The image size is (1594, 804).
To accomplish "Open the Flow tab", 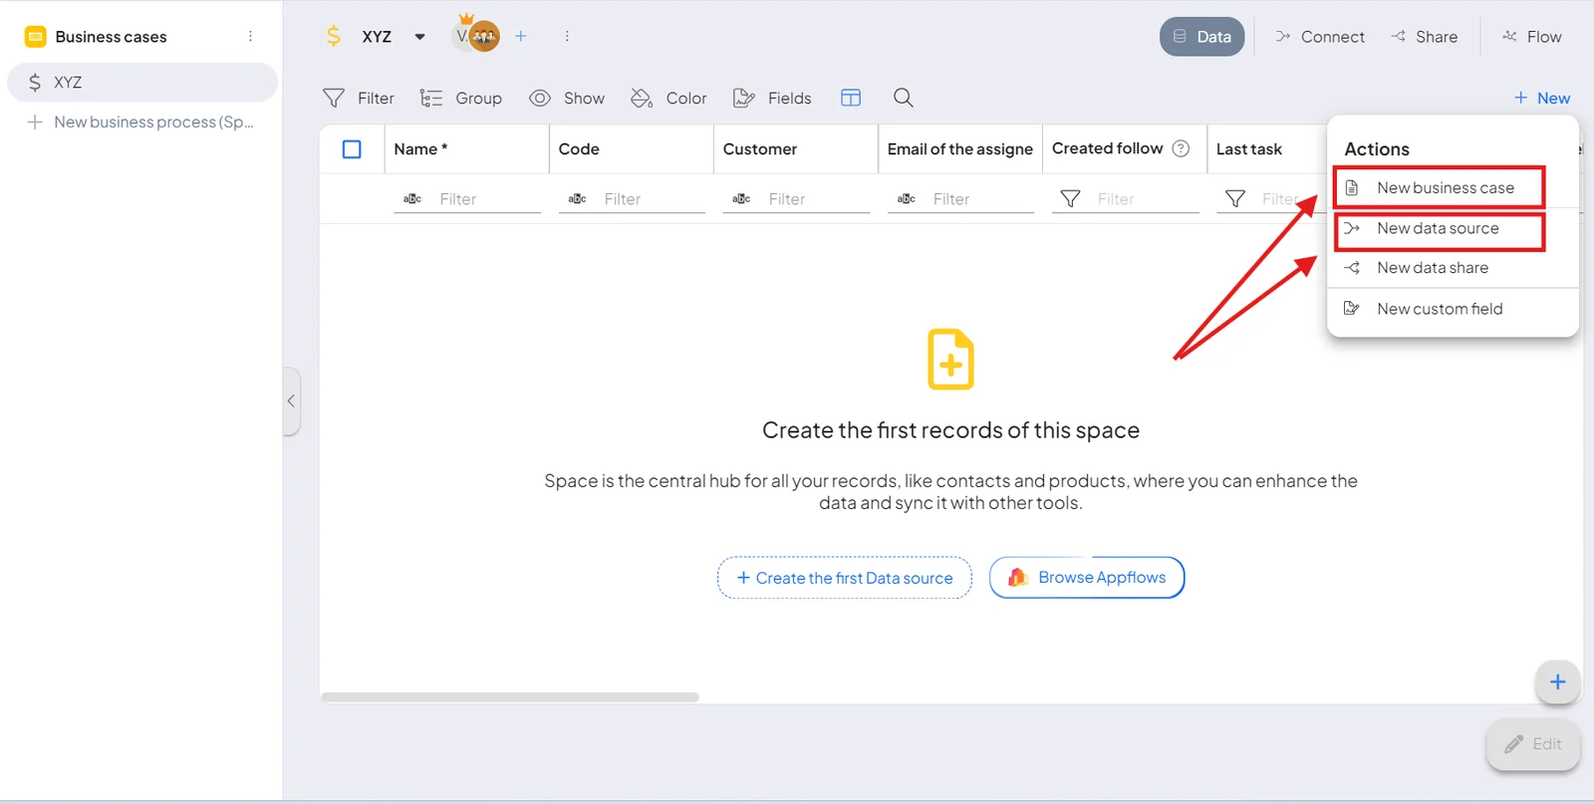I will point(1532,37).
